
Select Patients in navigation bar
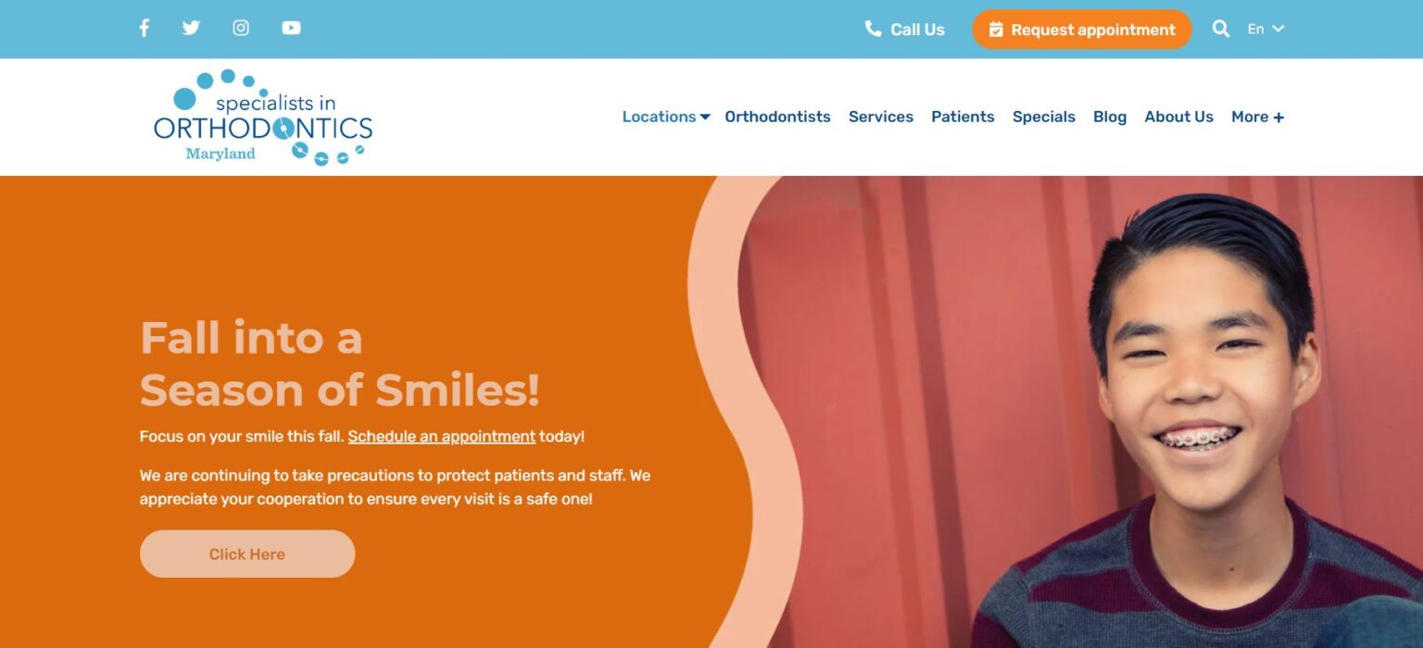[x=963, y=117]
